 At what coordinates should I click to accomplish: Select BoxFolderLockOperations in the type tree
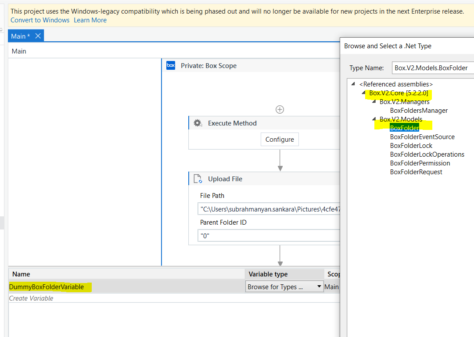pyautogui.click(x=427, y=154)
